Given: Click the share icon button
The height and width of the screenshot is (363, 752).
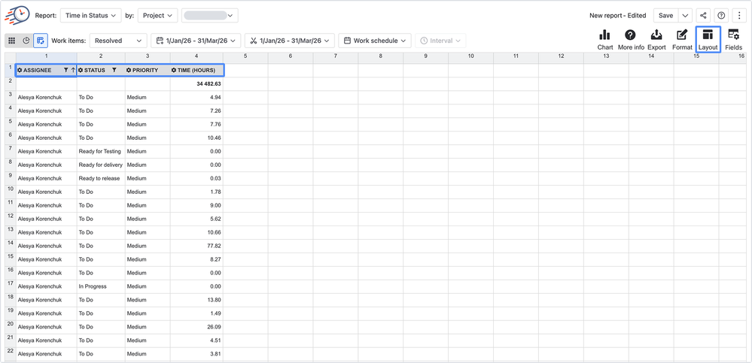Looking at the screenshot, I should click(703, 15).
